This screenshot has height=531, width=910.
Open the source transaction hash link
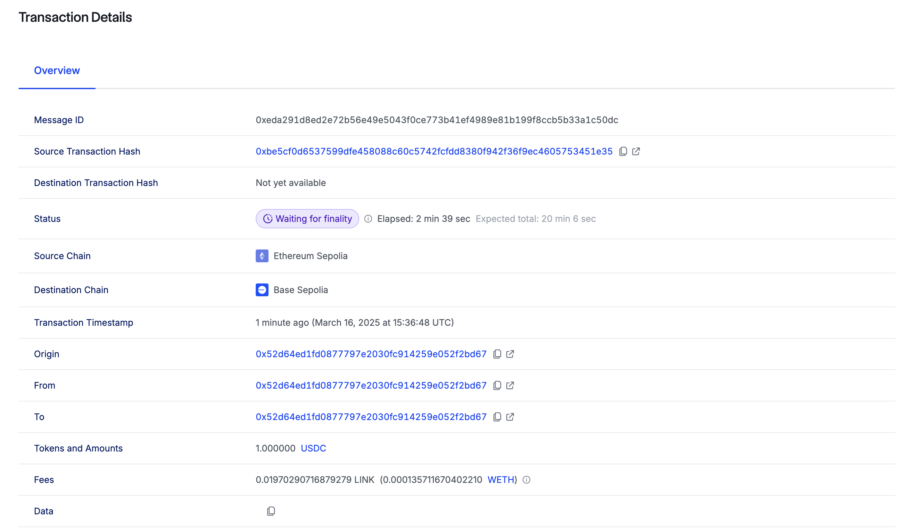click(x=434, y=151)
